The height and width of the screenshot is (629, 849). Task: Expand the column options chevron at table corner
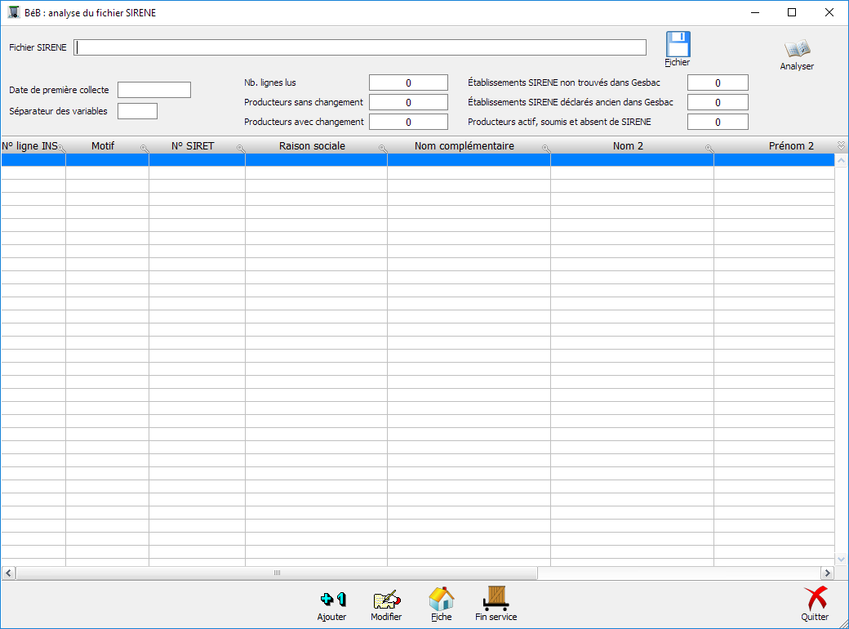(x=841, y=145)
